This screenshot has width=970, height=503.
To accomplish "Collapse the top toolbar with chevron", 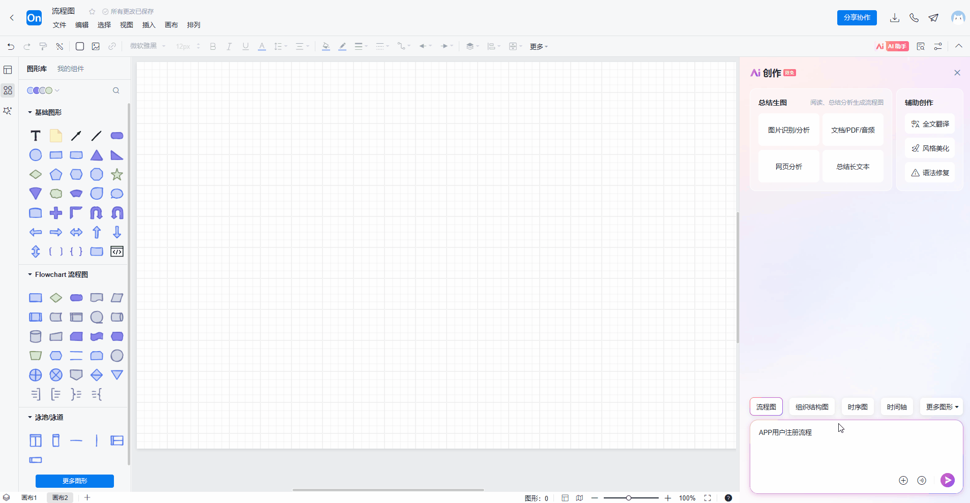I will coord(959,46).
